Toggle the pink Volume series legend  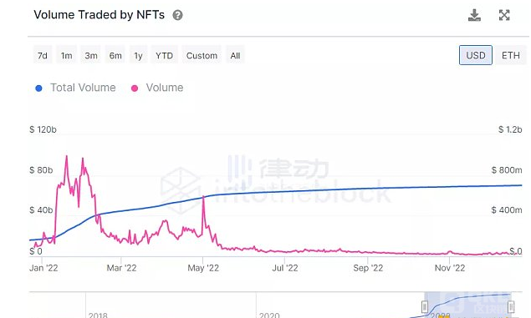pyautogui.click(x=157, y=88)
